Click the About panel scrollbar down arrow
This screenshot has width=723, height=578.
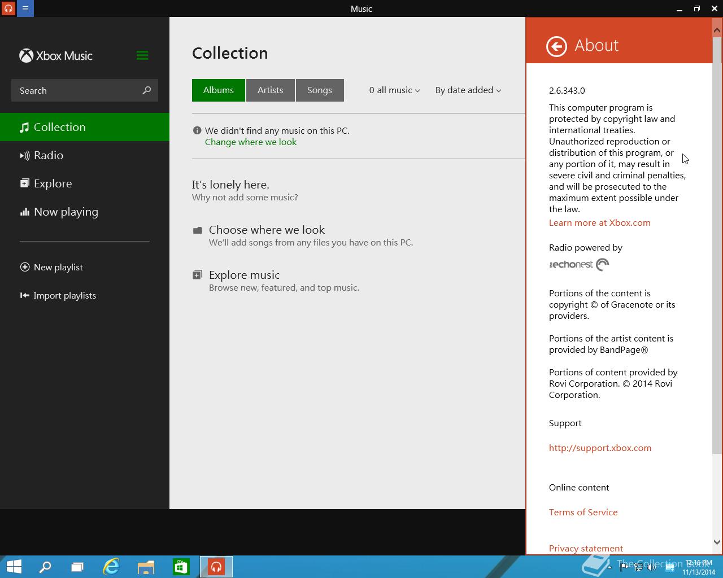(717, 542)
